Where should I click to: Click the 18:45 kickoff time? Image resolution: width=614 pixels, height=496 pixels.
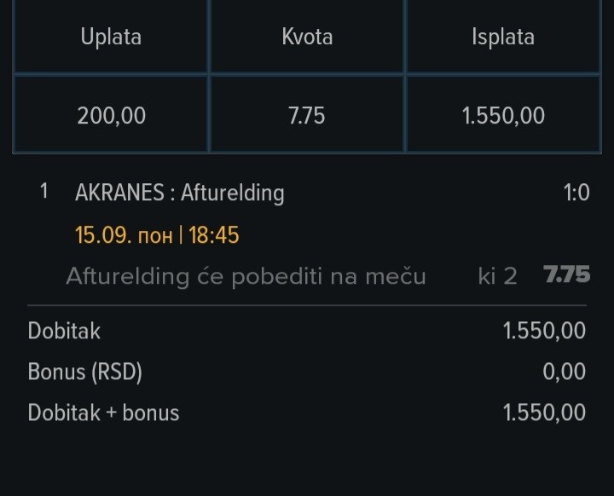[x=214, y=235]
